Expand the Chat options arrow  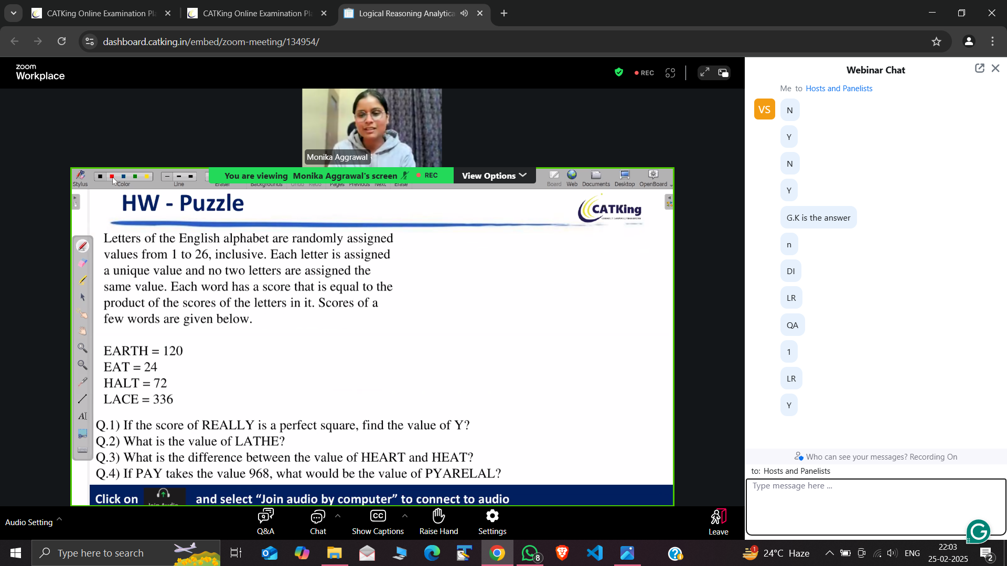click(x=338, y=516)
